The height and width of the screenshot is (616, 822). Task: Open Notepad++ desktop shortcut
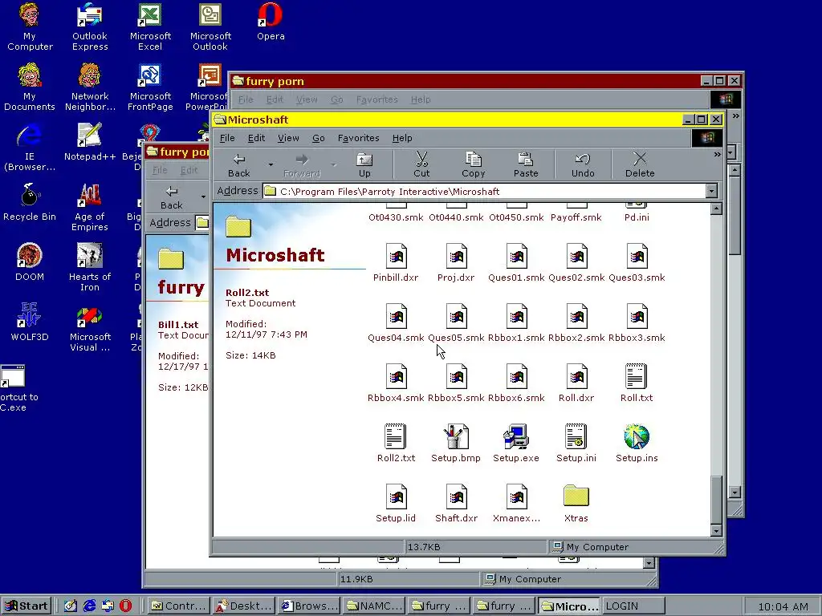(x=90, y=142)
